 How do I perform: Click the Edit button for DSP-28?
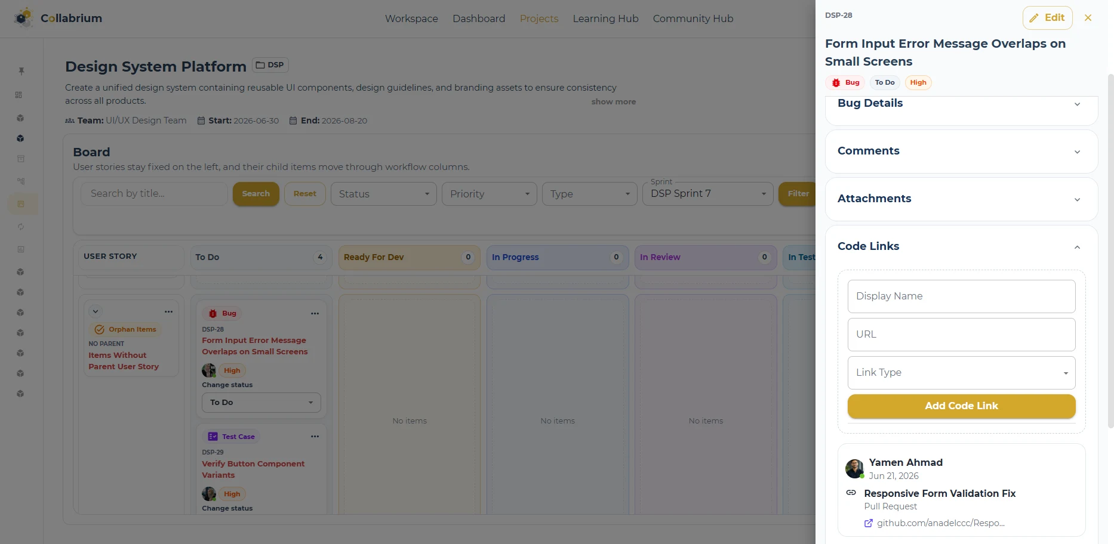1047,18
